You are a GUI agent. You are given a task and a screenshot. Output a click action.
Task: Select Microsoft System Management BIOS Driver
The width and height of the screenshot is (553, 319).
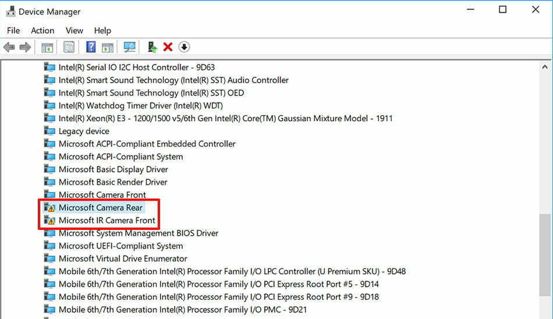tap(139, 233)
